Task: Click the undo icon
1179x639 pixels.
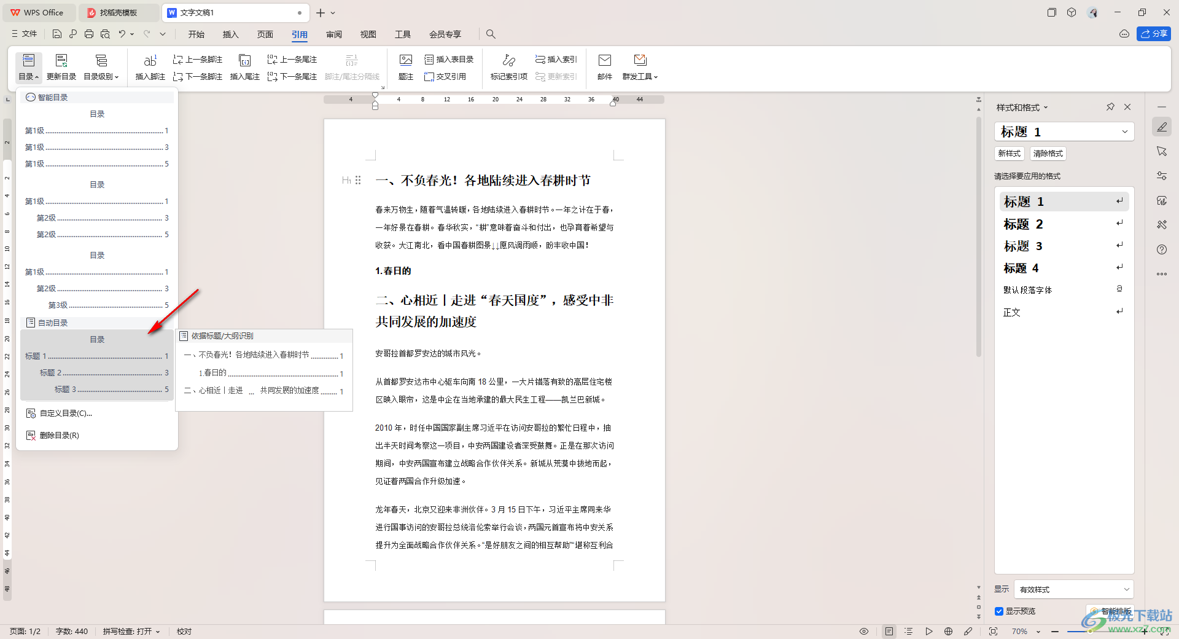Action: [x=122, y=34]
